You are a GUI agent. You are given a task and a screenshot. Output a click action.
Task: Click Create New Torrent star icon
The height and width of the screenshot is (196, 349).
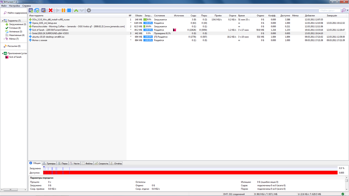(x=44, y=10)
